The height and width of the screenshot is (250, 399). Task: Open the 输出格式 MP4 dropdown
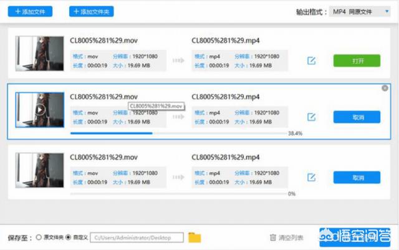point(360,12)
